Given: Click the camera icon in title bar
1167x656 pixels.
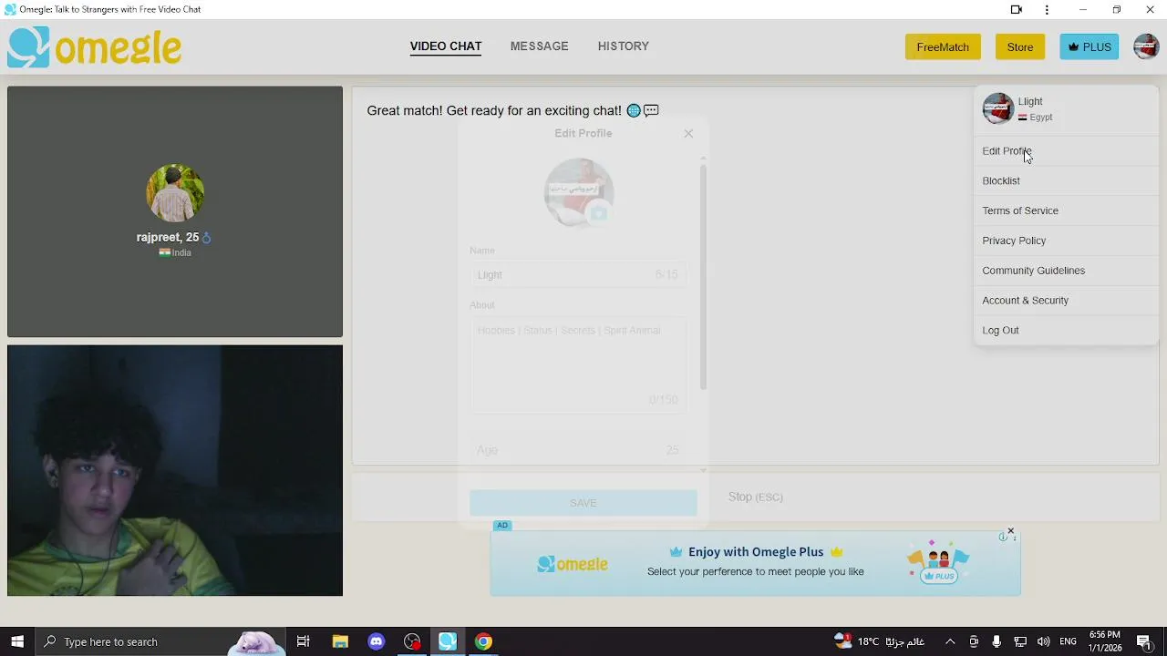Looking at the screenshot, I should [x=1017, y=10].
